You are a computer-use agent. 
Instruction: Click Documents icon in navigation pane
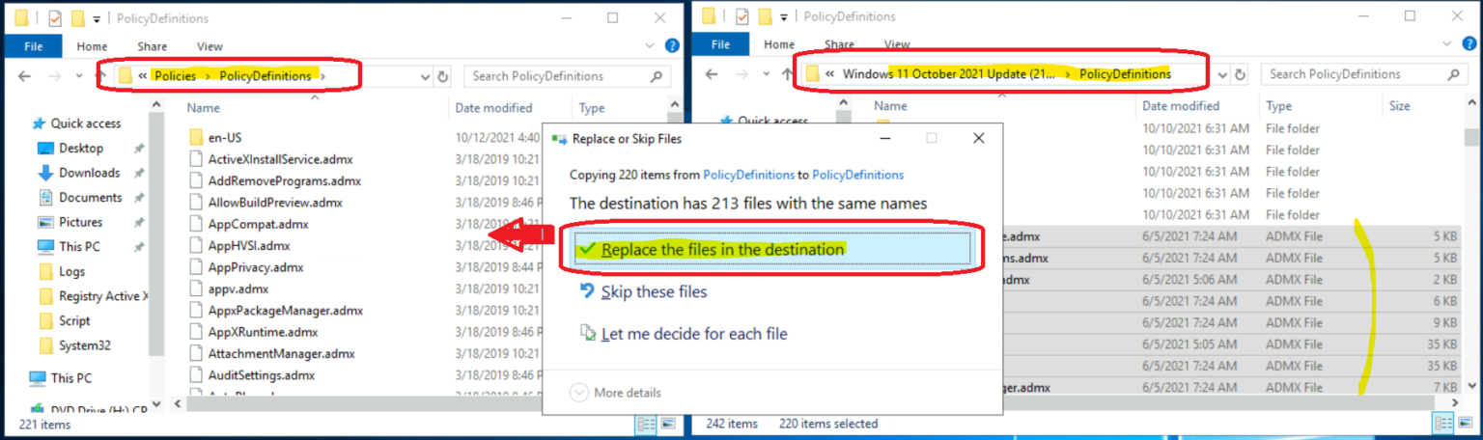coord(45,197)
